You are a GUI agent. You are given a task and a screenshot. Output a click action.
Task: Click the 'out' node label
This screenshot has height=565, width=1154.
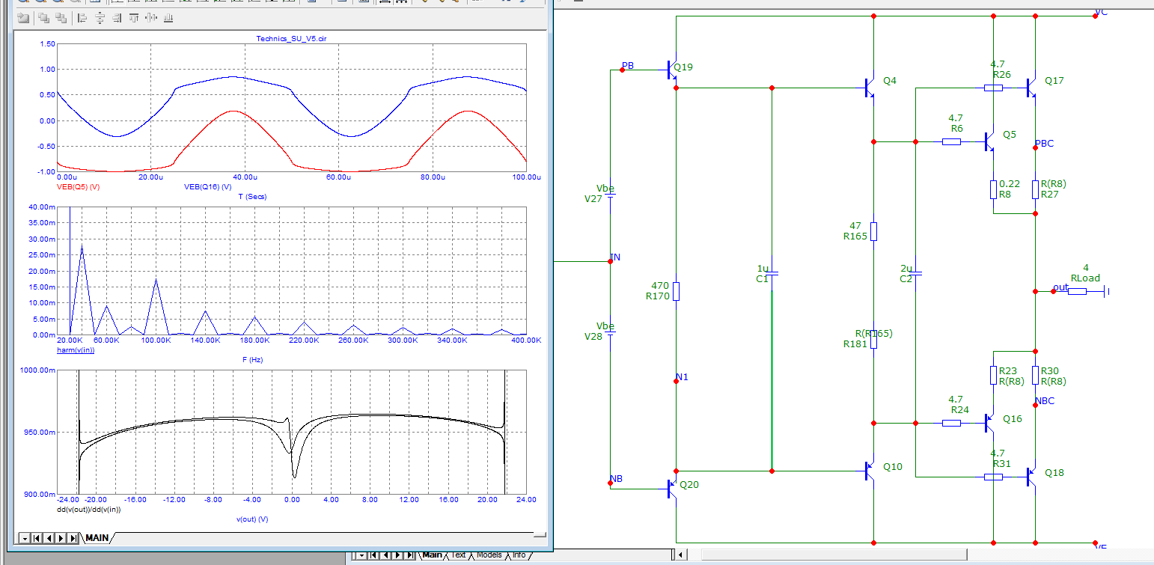click(x=1060, y=287)
